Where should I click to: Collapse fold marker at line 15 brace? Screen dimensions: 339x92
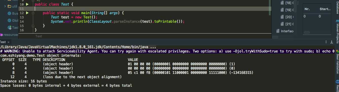(33, 25)
